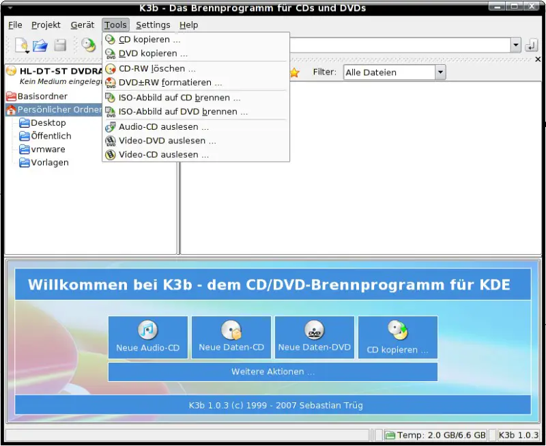Click the Willkommen bei K3b header banner

[272, 284]
